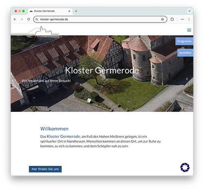The width and height of the screenshot is (204, 190).
Task: Click the 'hier finden Sie uns' button
Action: click(x=45, y=169)
